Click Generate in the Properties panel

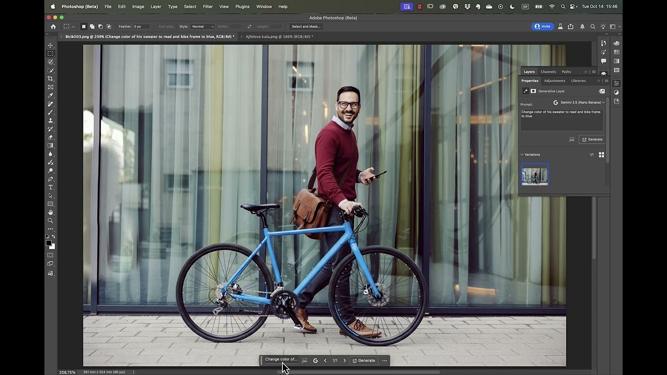coord(592,140)
